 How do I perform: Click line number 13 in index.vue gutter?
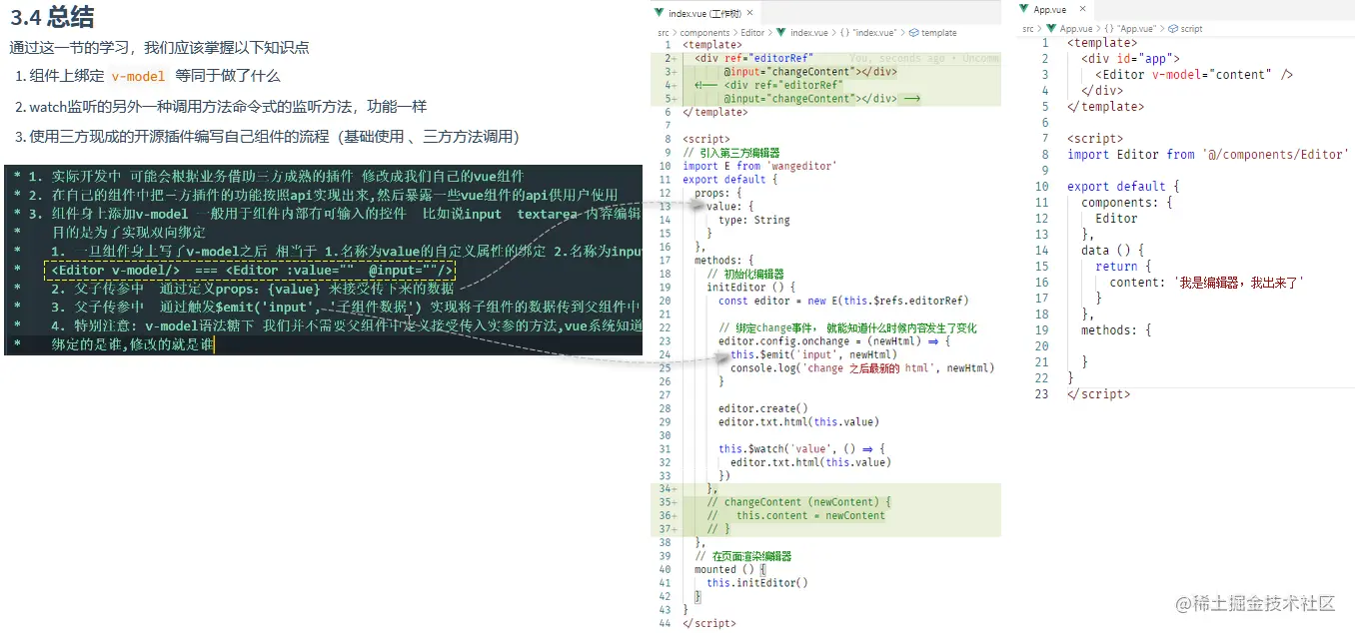[667, 206]
